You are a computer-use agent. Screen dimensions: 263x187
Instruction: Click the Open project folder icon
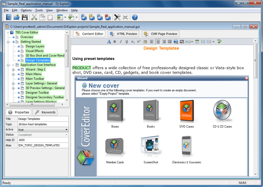point(17,17)
